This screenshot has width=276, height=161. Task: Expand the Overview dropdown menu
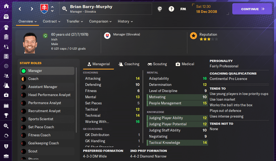[x=27, y=21]
